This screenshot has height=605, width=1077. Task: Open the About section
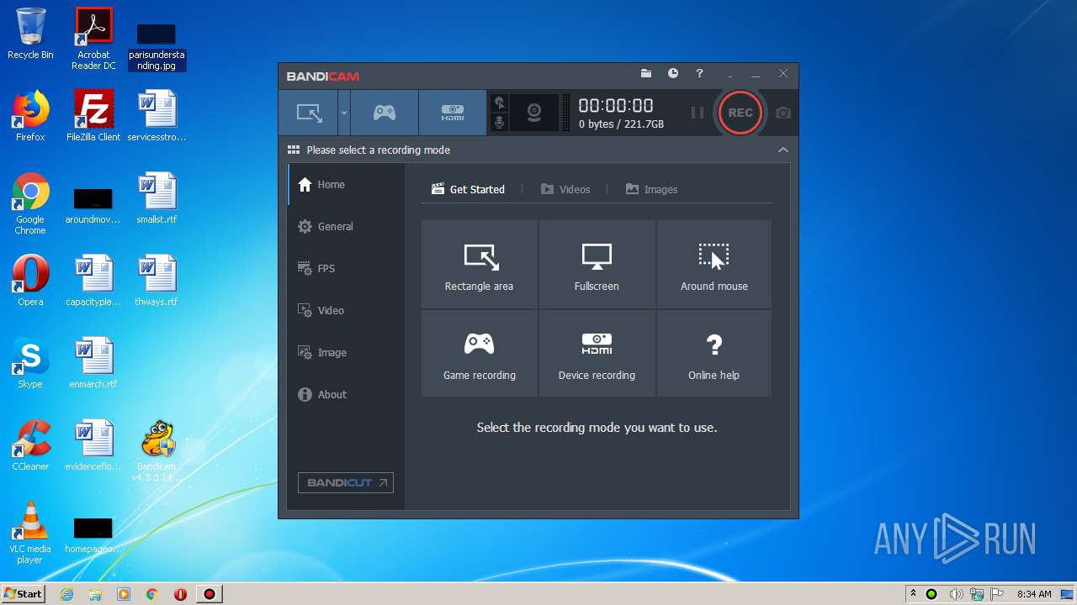coord(347,395)
